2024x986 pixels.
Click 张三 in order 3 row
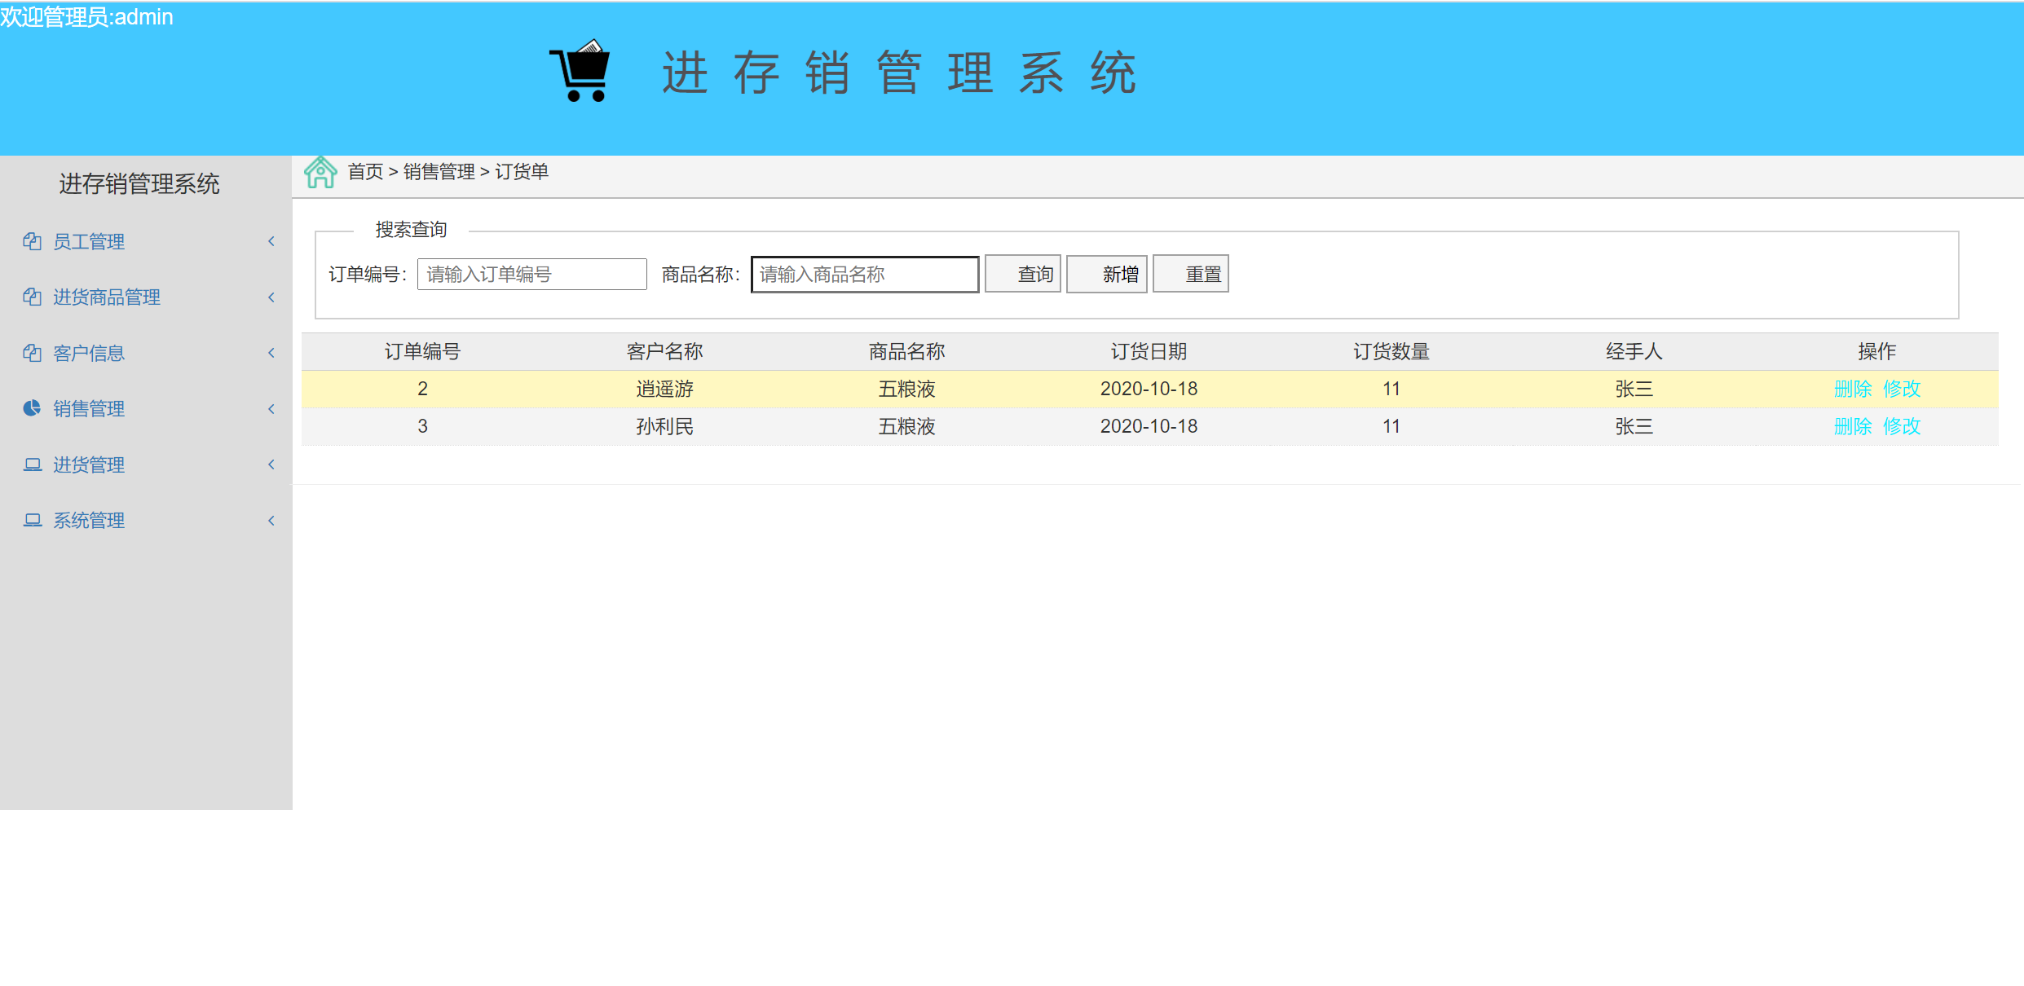[1634, 426]
